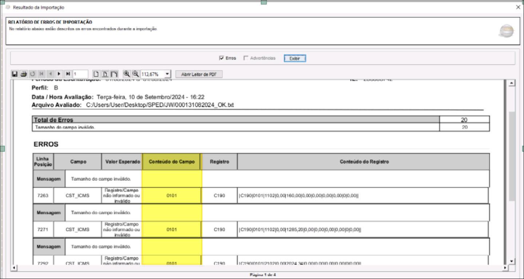Click the Total de Erros heading
This screenshot has width=524, height=279.
pyautogui.click(x=53, y=120)
